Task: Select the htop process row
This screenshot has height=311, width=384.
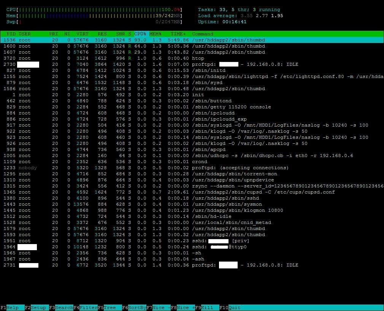Action: click(x=192, y=58)
